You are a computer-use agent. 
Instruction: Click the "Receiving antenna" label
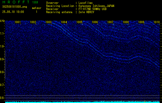pos(59,12)
